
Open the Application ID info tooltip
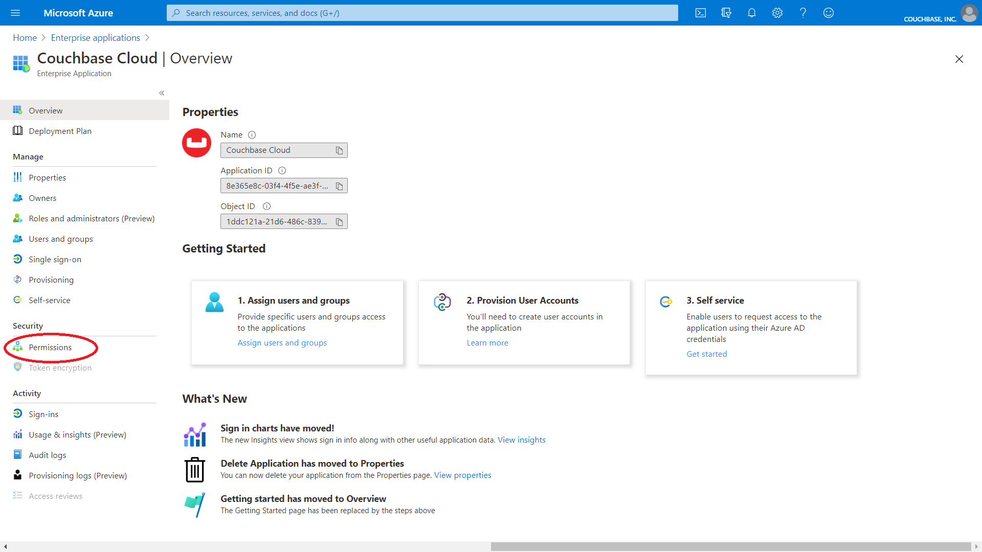coord(282,170)
